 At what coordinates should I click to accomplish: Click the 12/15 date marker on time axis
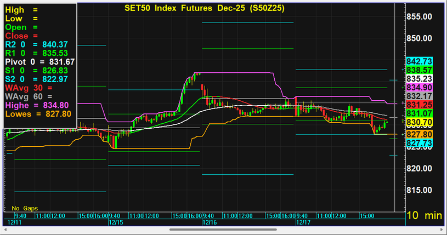point(115,223)
